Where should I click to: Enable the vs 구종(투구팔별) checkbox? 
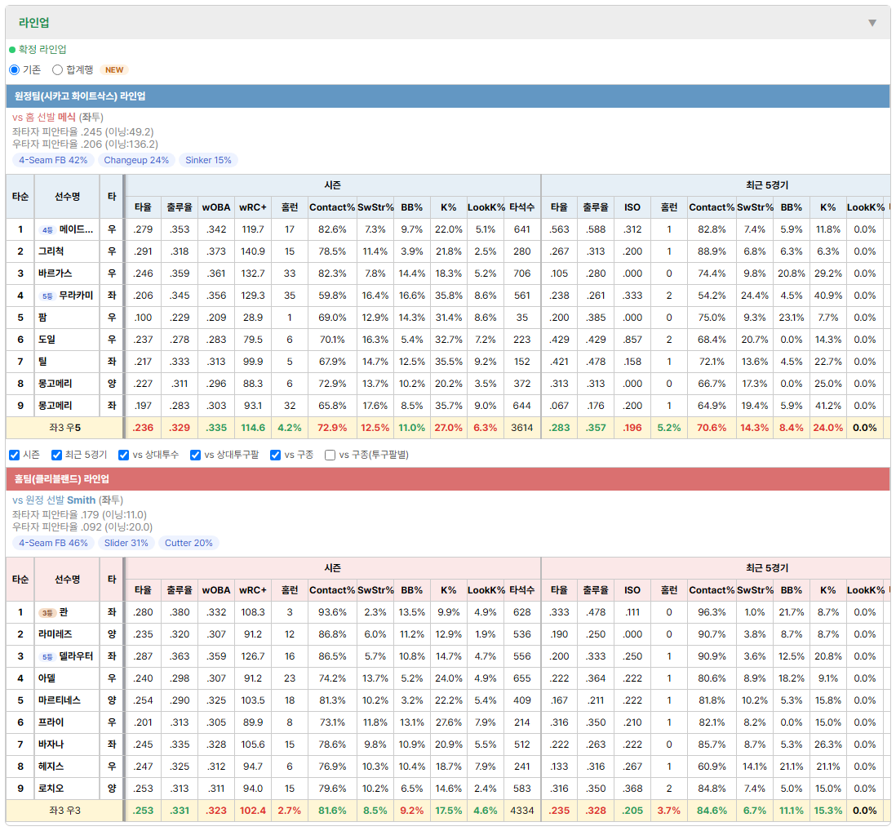[x=330, y=455]
